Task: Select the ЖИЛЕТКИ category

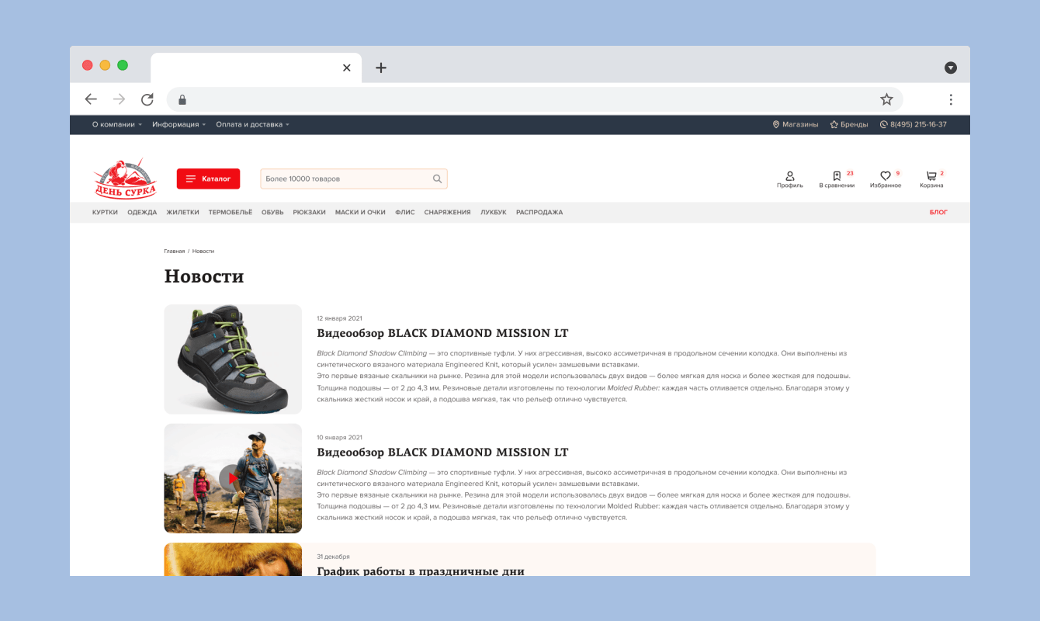Action: (x=182, y=213)
